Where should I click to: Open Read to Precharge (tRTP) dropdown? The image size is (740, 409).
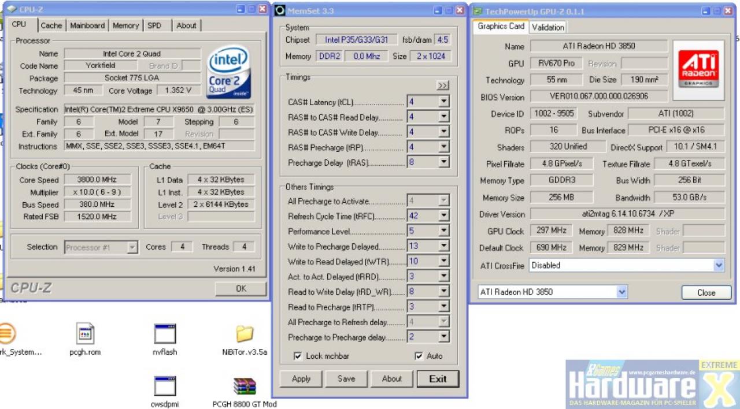pyautogui.click(x=444, y=307)
